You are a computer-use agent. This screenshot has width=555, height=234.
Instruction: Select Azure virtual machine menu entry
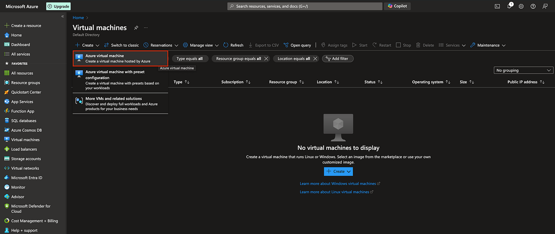120,58
